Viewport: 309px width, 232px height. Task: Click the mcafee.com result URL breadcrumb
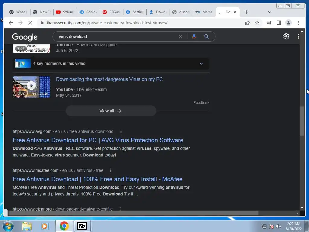(x=58, y=170)
